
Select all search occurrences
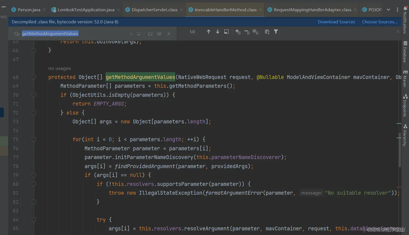click(x=256, y=32)
